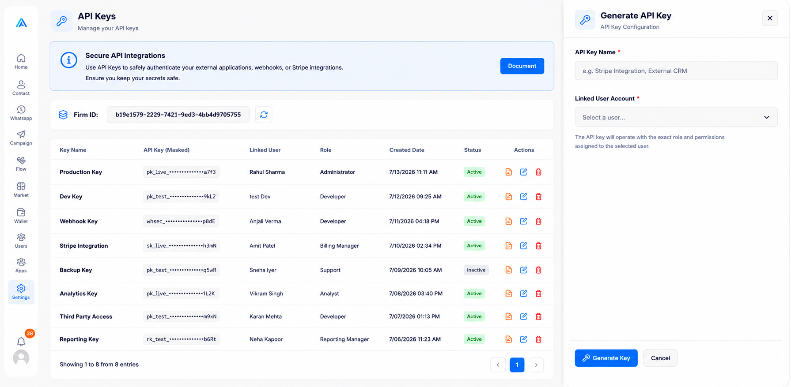This screenshot has height=387, width=791.
Task: View document icon for Reporting Key
Action: 509,339
